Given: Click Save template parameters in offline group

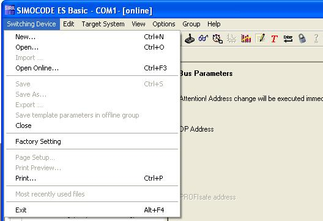Looking at the screenshot, I should coord(92,115).
